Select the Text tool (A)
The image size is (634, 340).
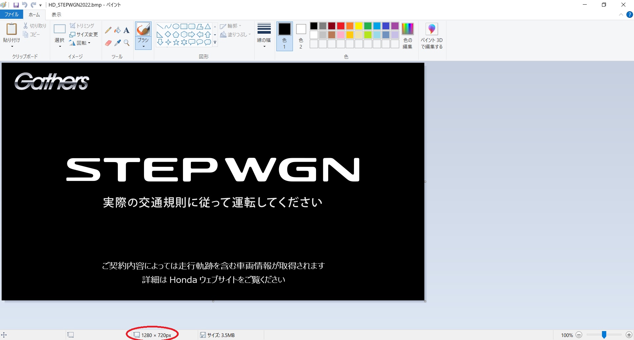126,30
